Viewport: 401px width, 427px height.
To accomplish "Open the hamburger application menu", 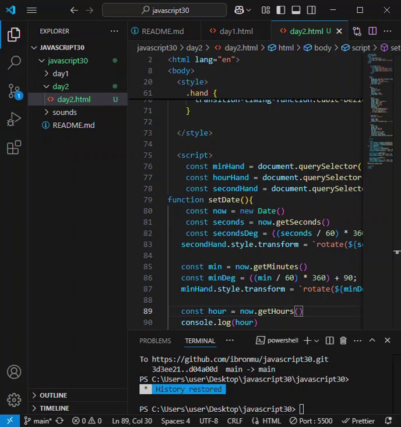I will point(31,10).
